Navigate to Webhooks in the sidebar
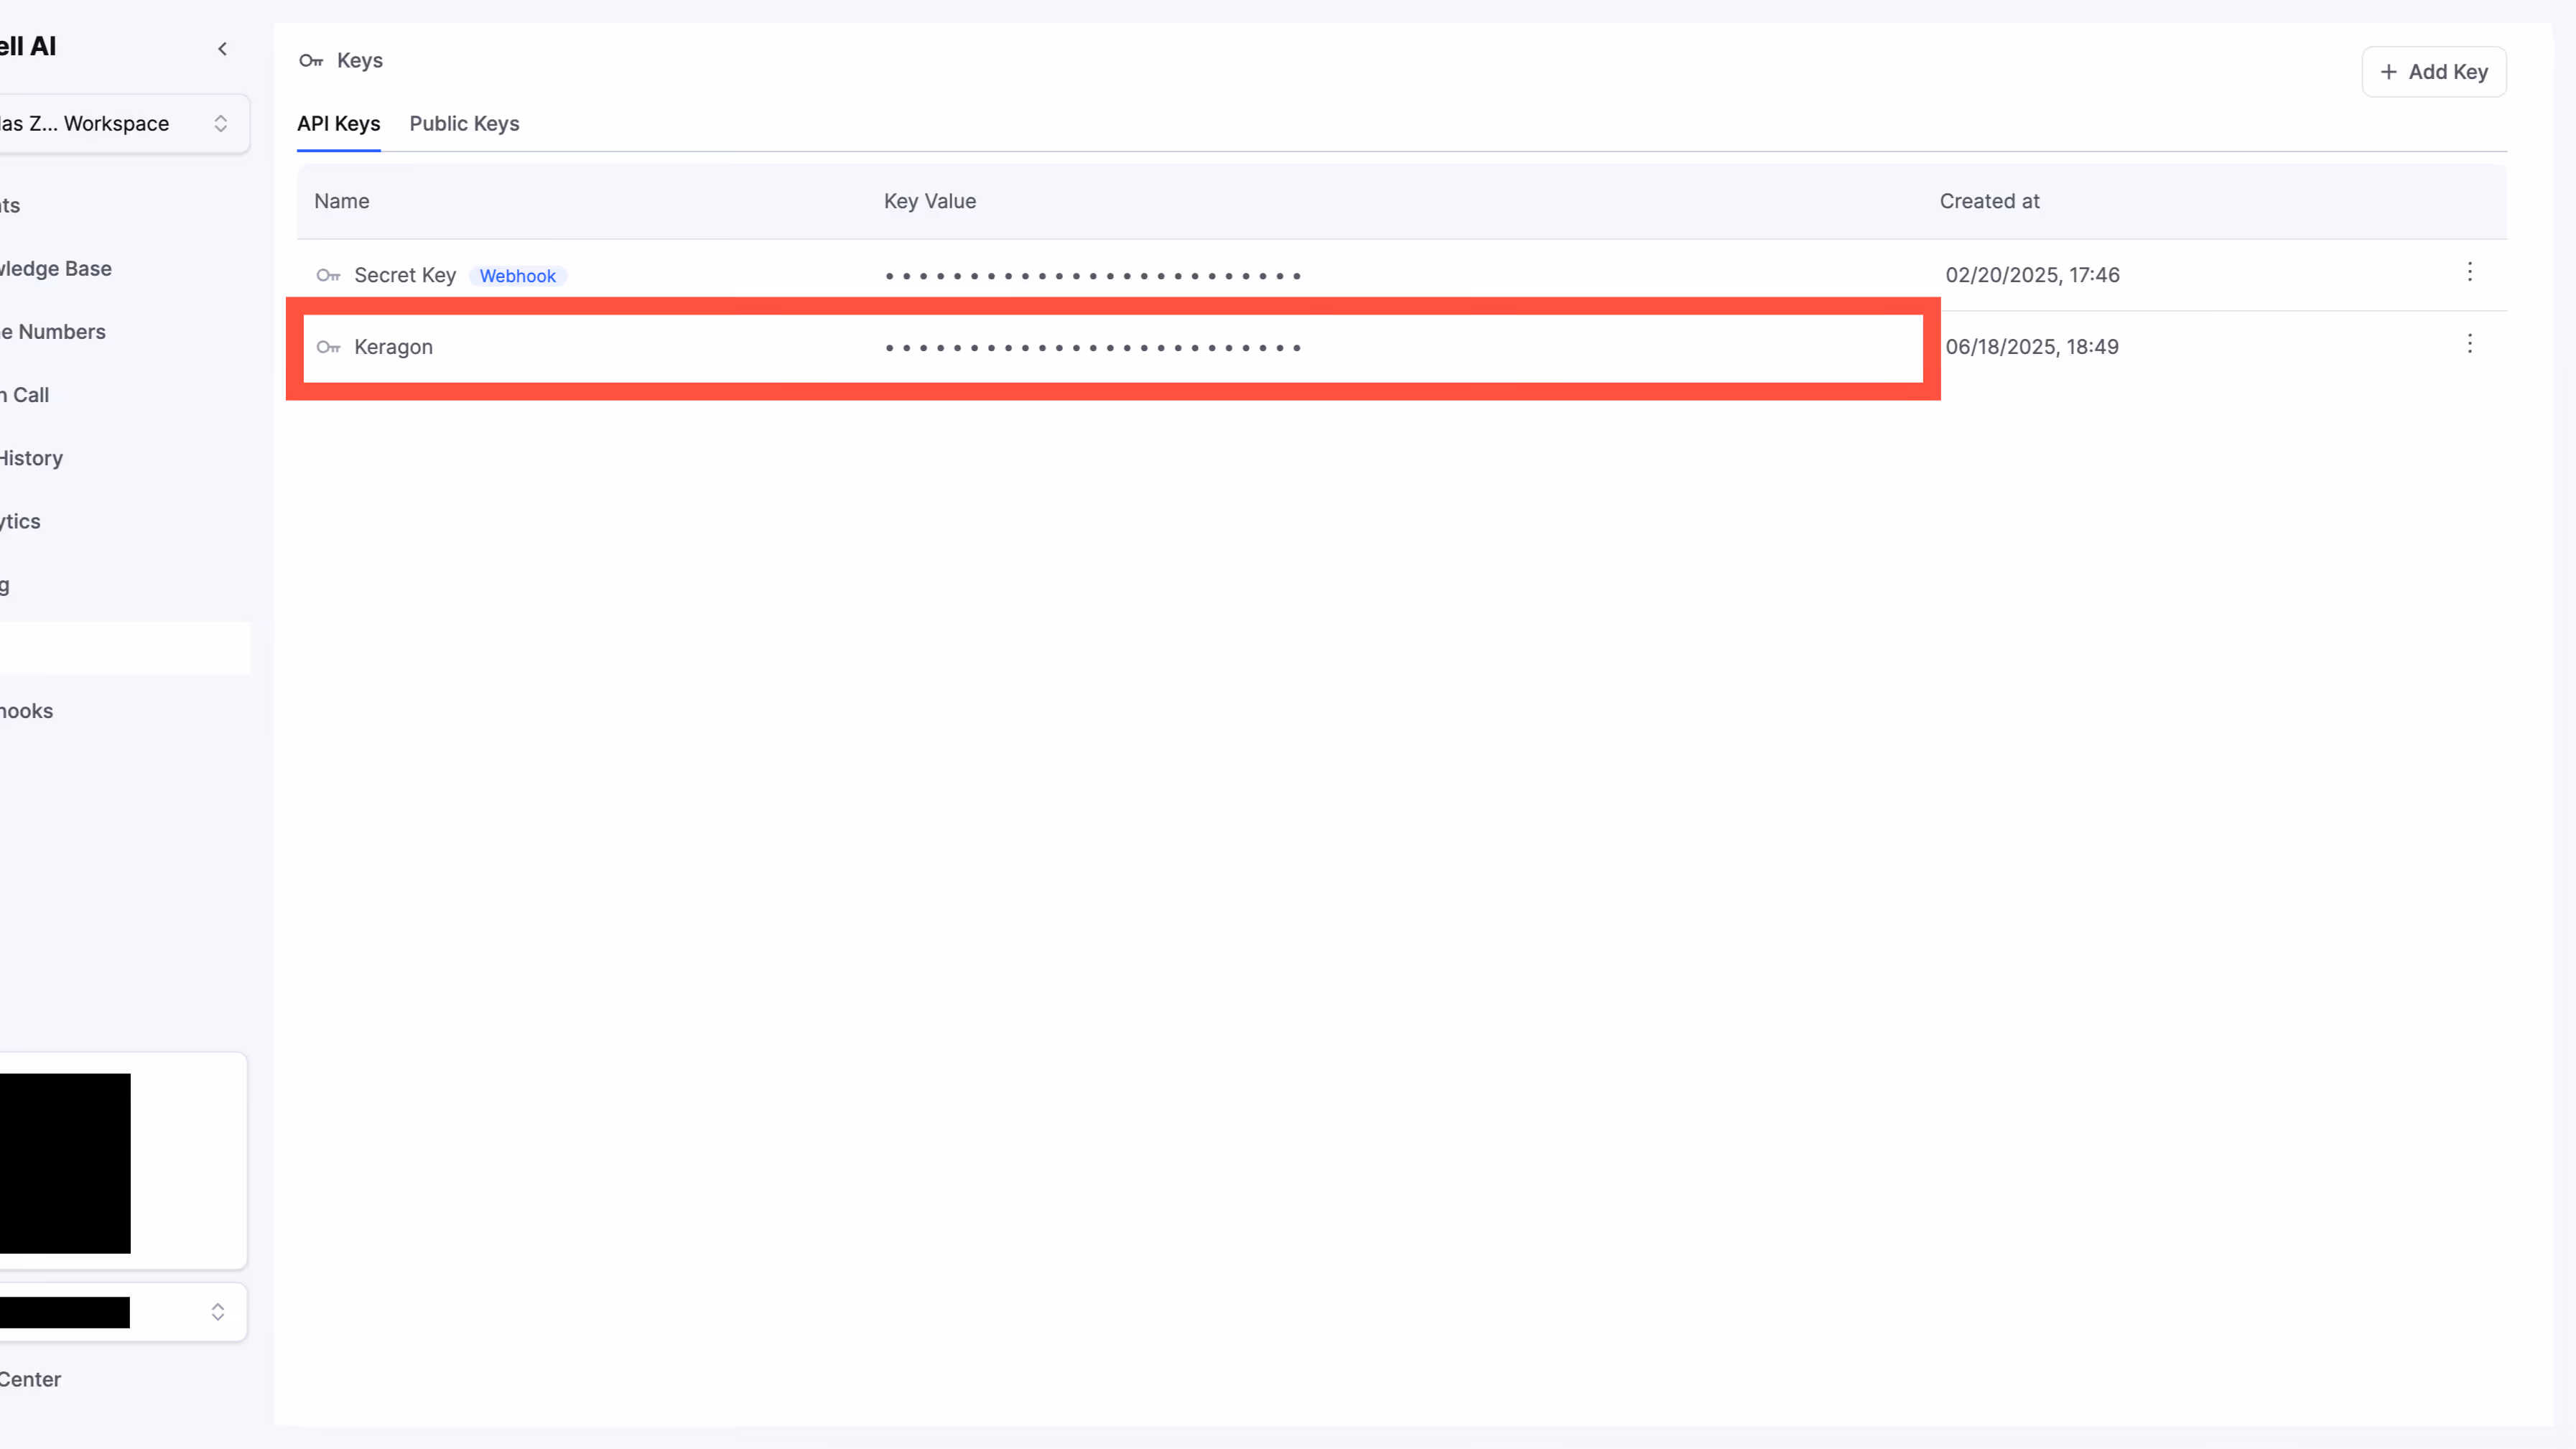The height and width of the screenshot is (1449, 2576). pos(26,711)
